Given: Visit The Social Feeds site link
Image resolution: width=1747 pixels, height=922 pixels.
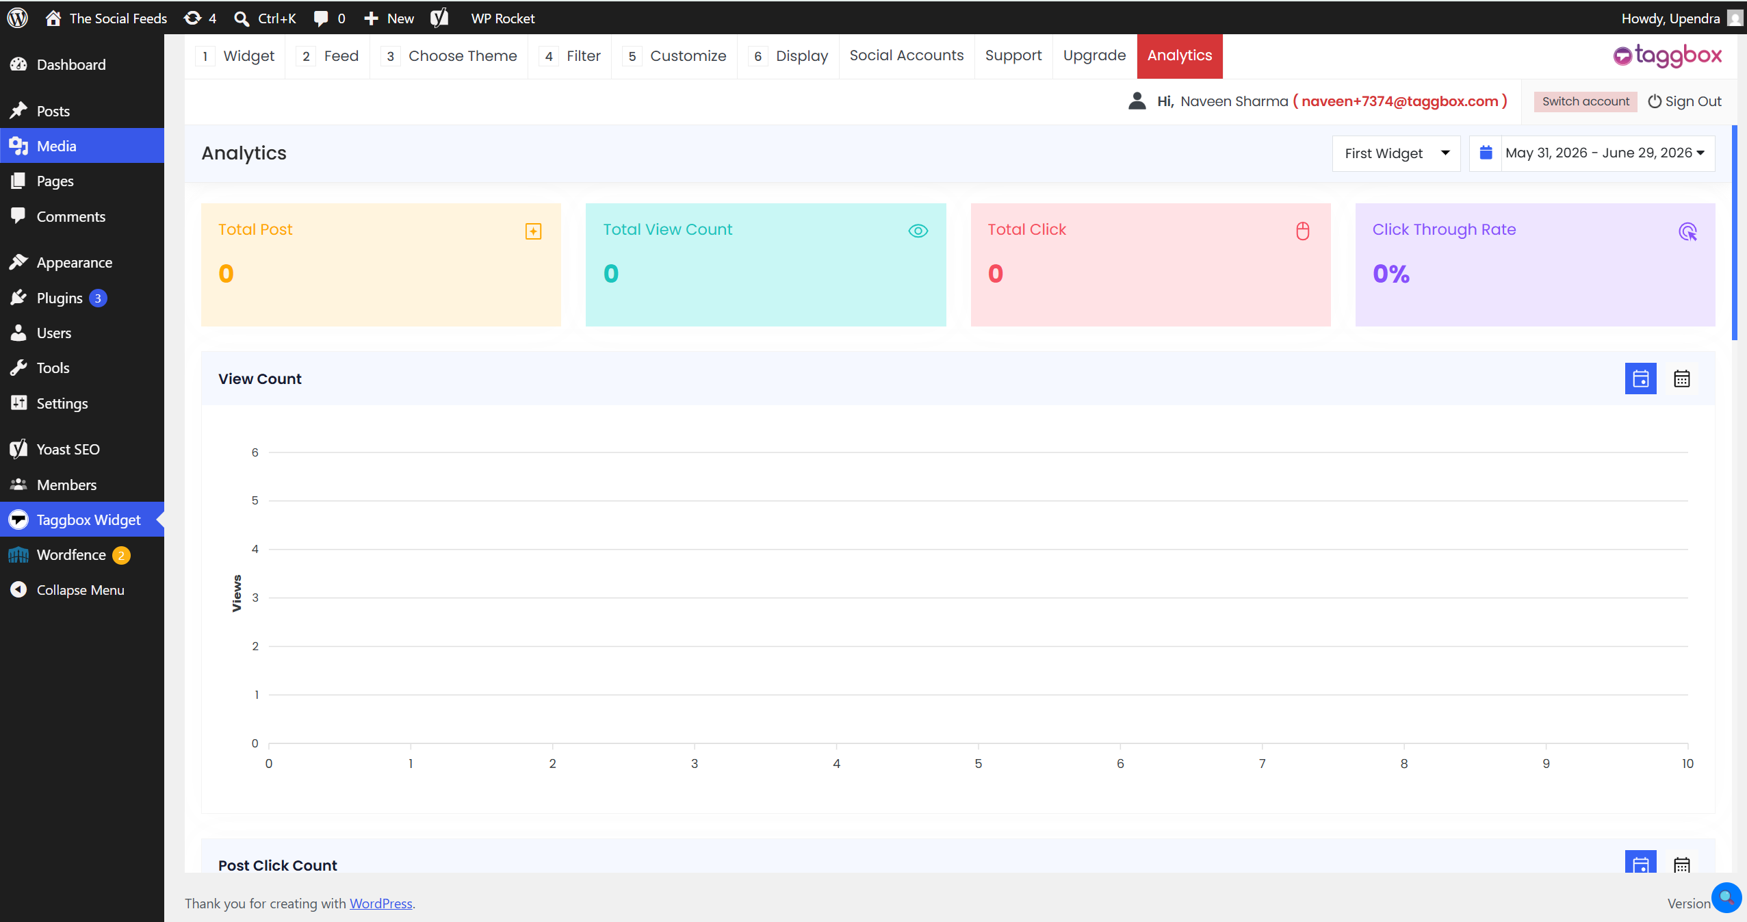Looking at the screenshot, I should (x=106, y=18).
